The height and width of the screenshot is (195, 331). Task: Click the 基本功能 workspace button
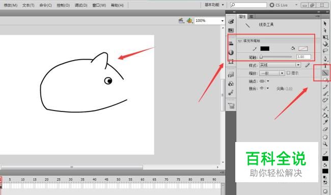(214, 5)
